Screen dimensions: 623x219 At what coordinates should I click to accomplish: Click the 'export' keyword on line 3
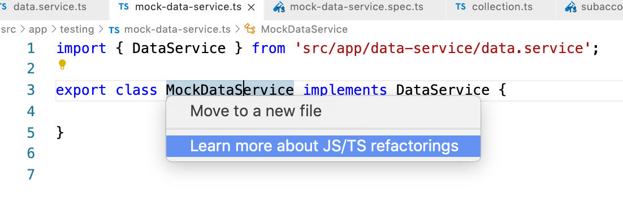81,90
